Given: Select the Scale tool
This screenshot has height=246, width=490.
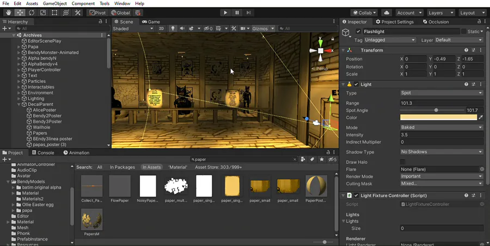Looking at the screenshot, I should [x=43, y=13].
